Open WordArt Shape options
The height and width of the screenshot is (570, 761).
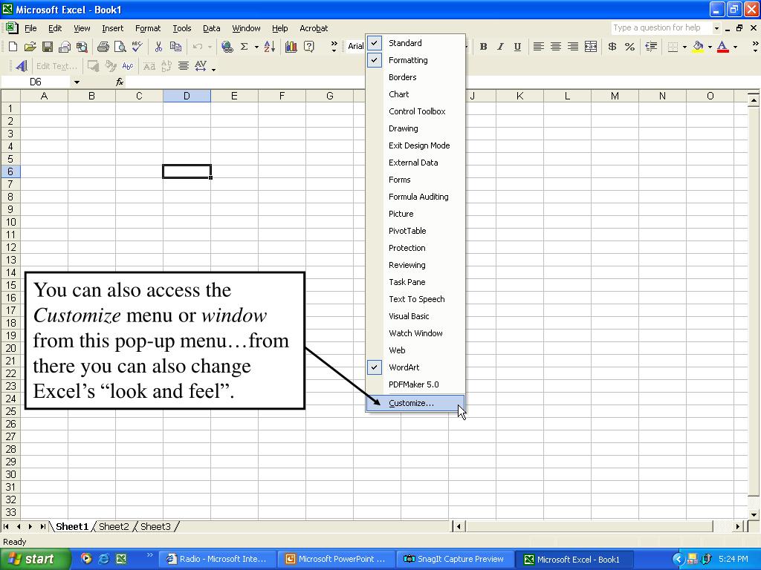(x=128, y=66)
